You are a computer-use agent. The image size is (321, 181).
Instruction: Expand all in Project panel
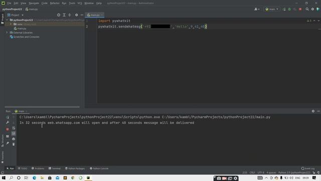(x=64, y=15)
